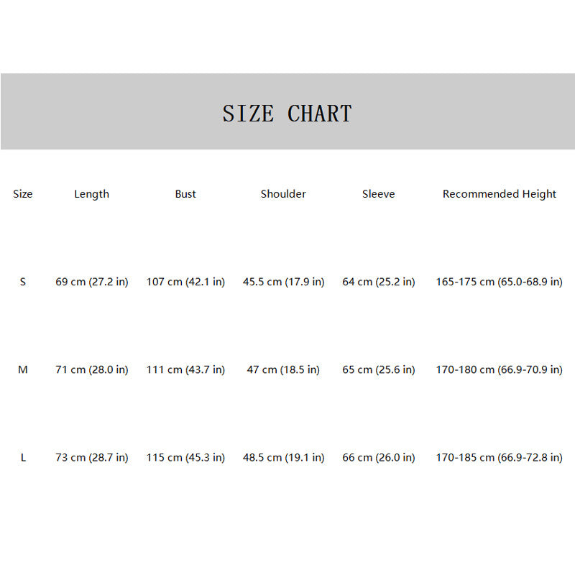Click the Length column header

coord(92,194)
